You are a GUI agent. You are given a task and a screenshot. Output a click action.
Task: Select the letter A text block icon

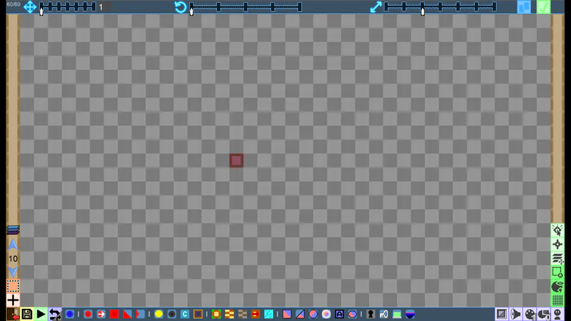(x=339, y=314)
